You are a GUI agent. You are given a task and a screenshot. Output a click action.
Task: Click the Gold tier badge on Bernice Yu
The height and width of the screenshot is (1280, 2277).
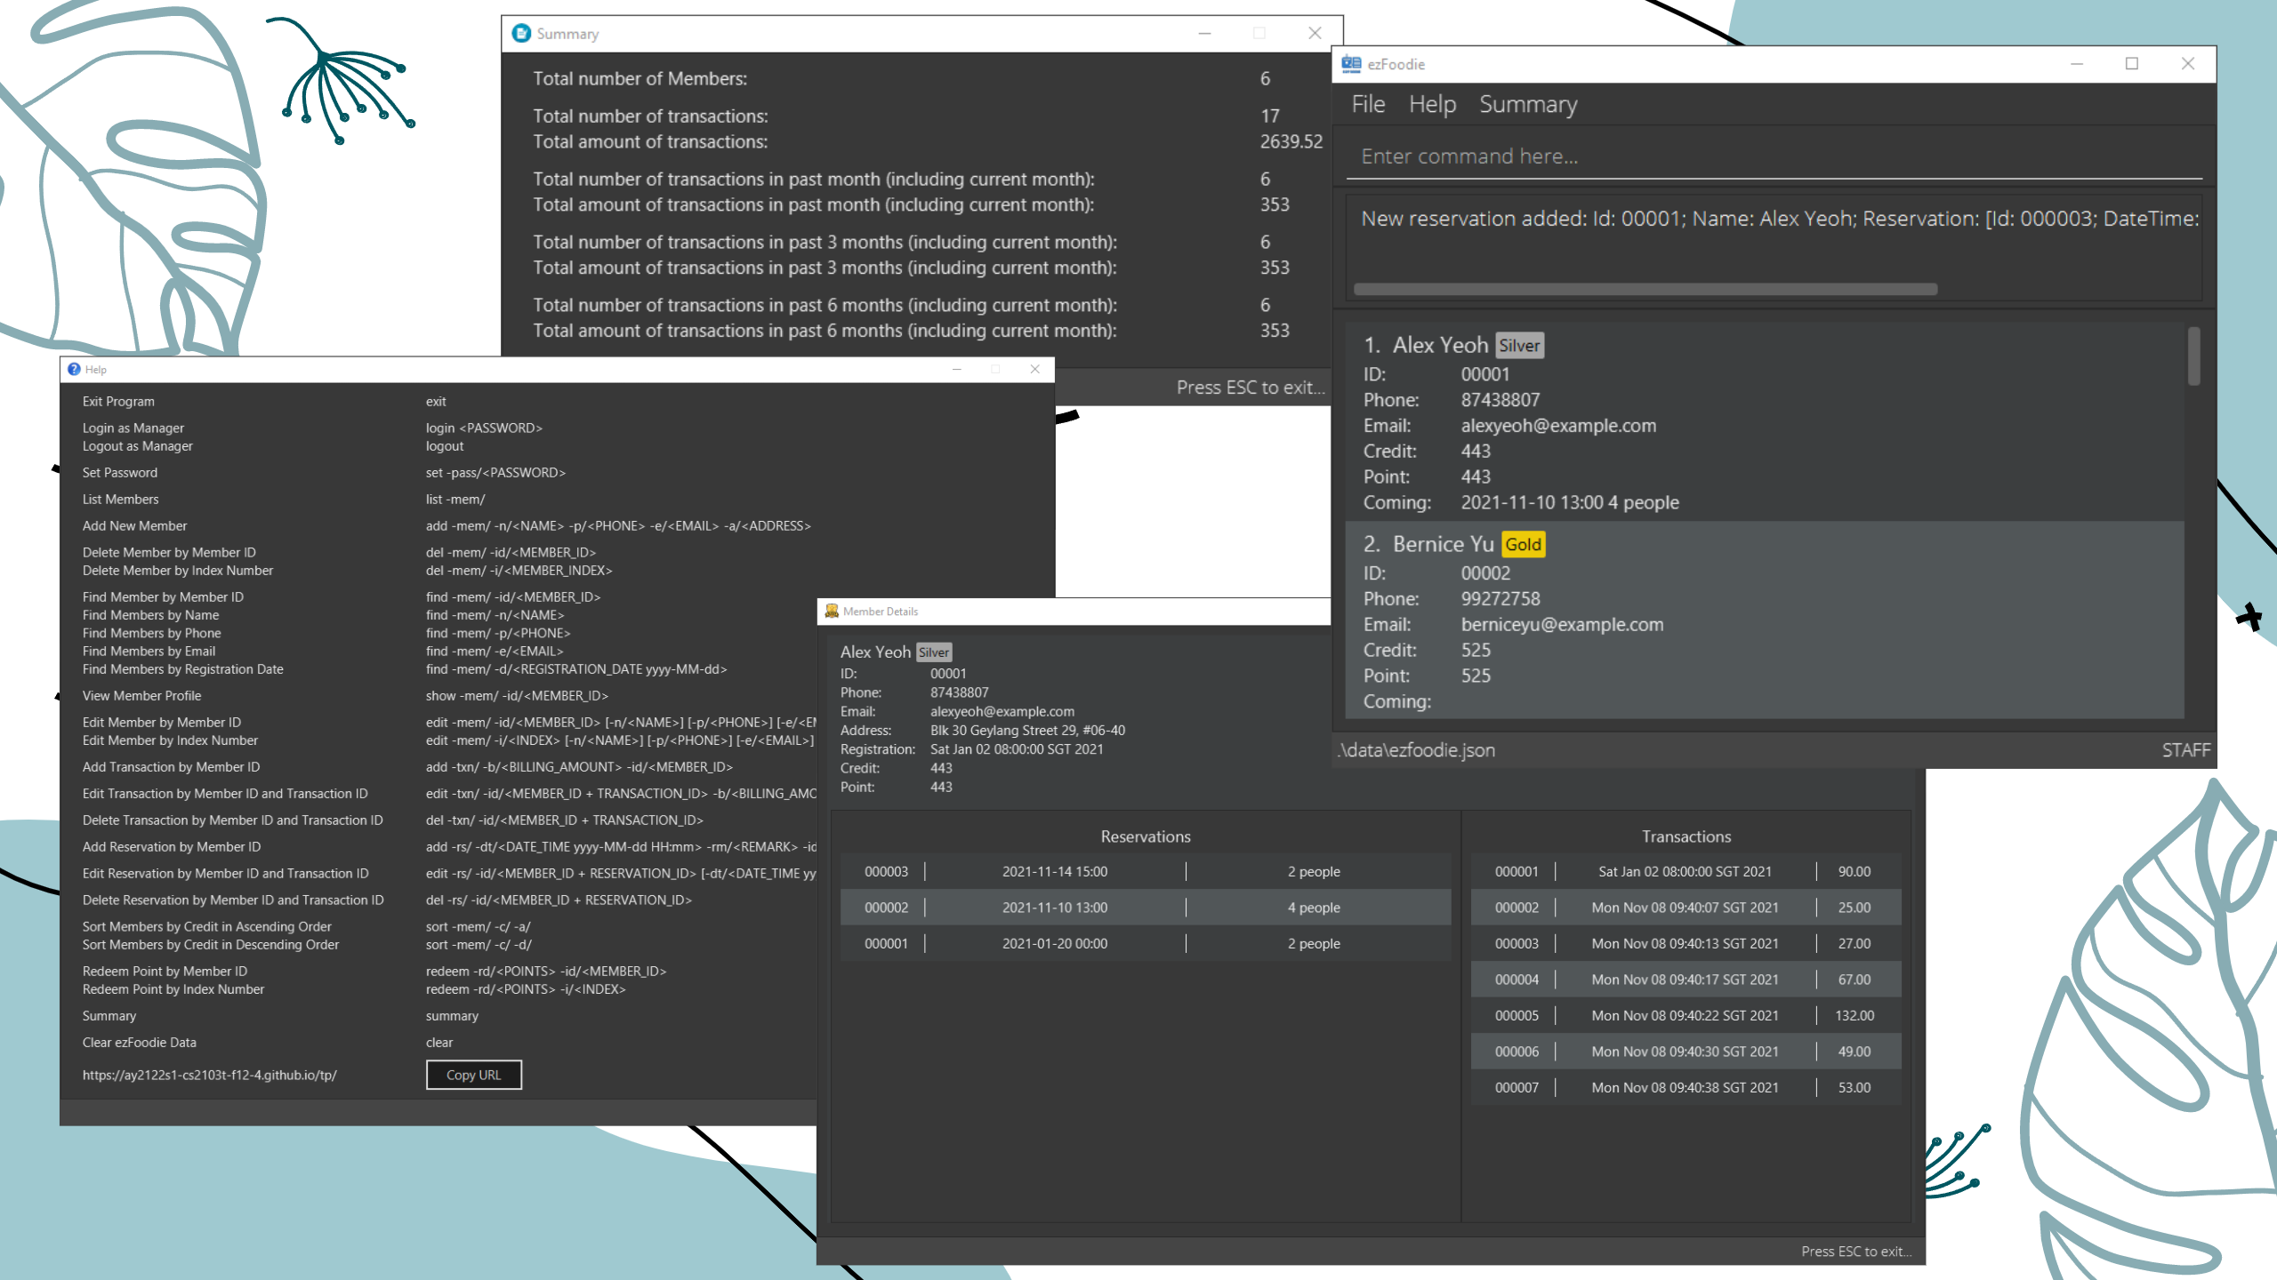(1523, 545)
